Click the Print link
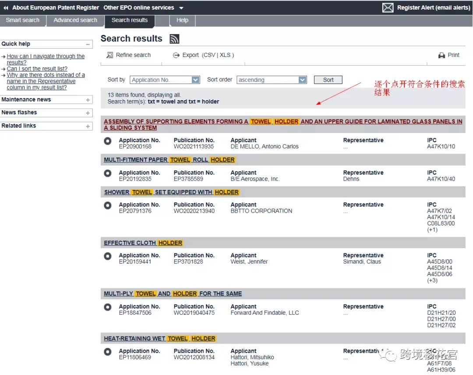 point(453,55)
